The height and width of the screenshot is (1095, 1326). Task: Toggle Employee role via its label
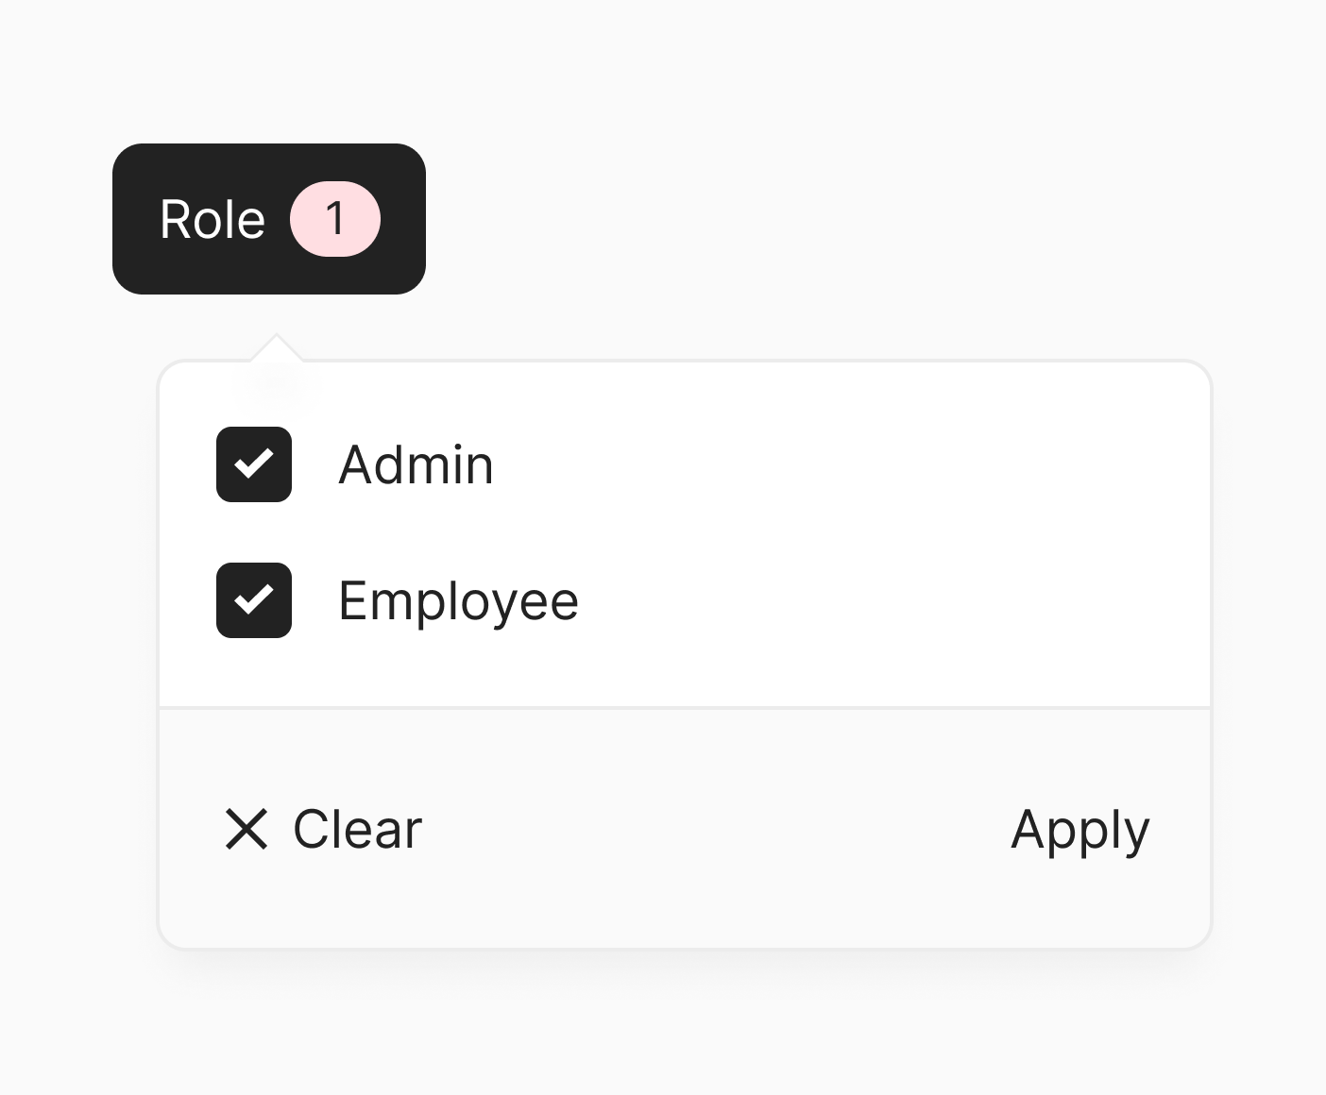click(x=458, y=601)
